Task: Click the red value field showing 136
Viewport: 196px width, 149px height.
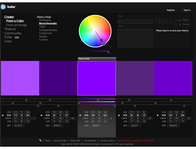Action: [93, 115]
